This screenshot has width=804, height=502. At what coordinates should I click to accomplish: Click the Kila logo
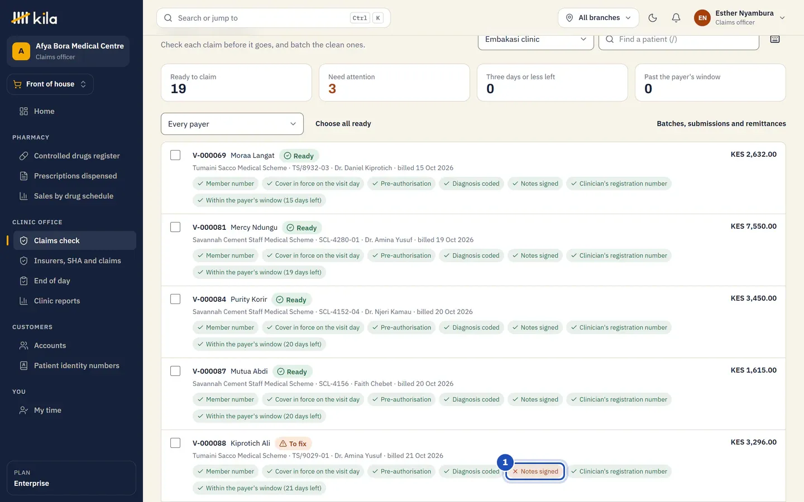[35, 18]
